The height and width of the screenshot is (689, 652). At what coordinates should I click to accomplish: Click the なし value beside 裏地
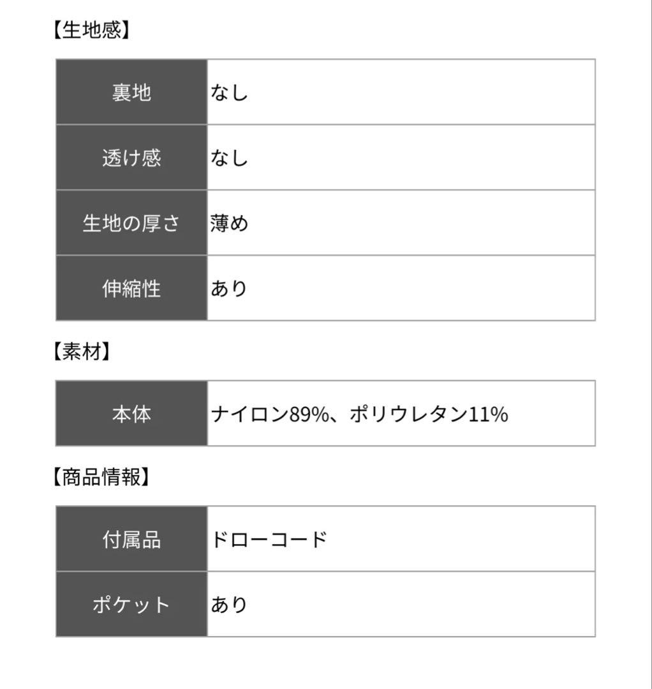coord(229,93)
